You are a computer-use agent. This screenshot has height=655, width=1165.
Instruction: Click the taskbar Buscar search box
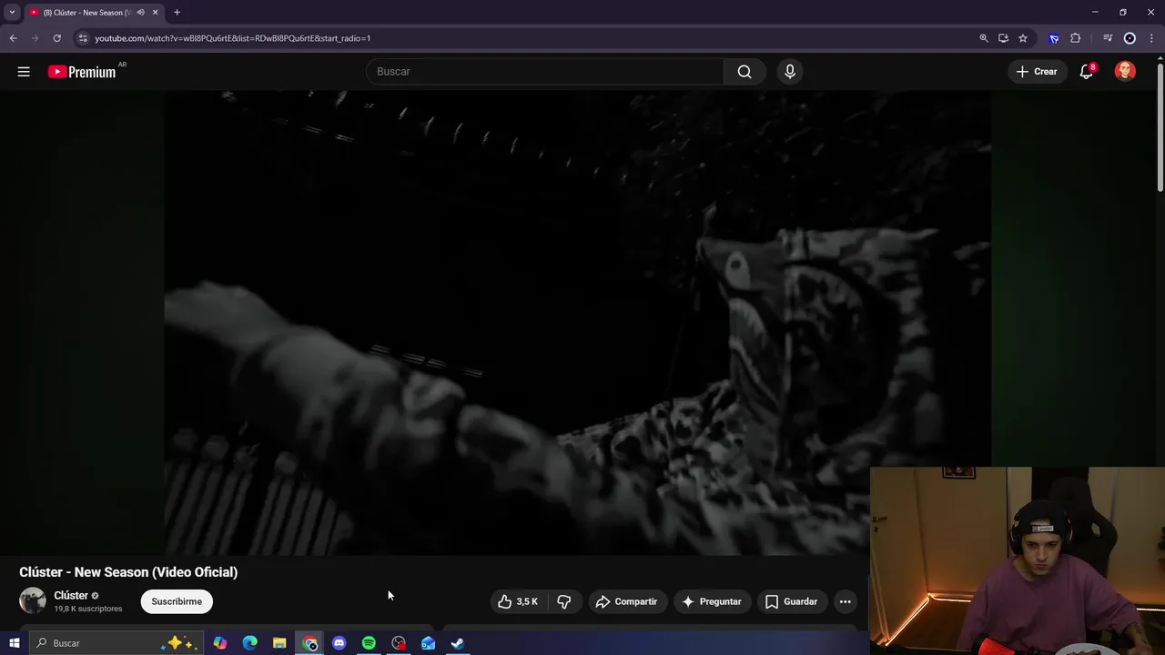click(x=115, y=643)
